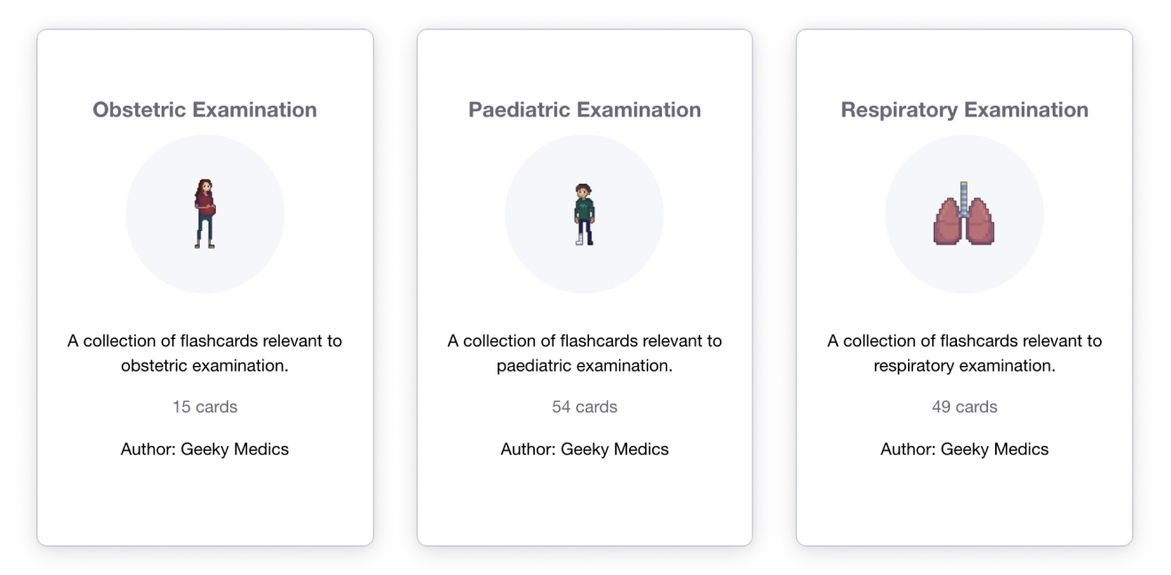This screenshot has height=575, width=1171.
Task: Click the 54 cards count label
Action: (585, 407)
